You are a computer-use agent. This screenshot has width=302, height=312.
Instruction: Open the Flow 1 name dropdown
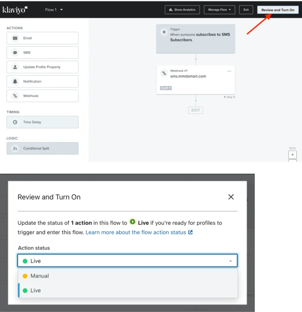click(54, 10)
